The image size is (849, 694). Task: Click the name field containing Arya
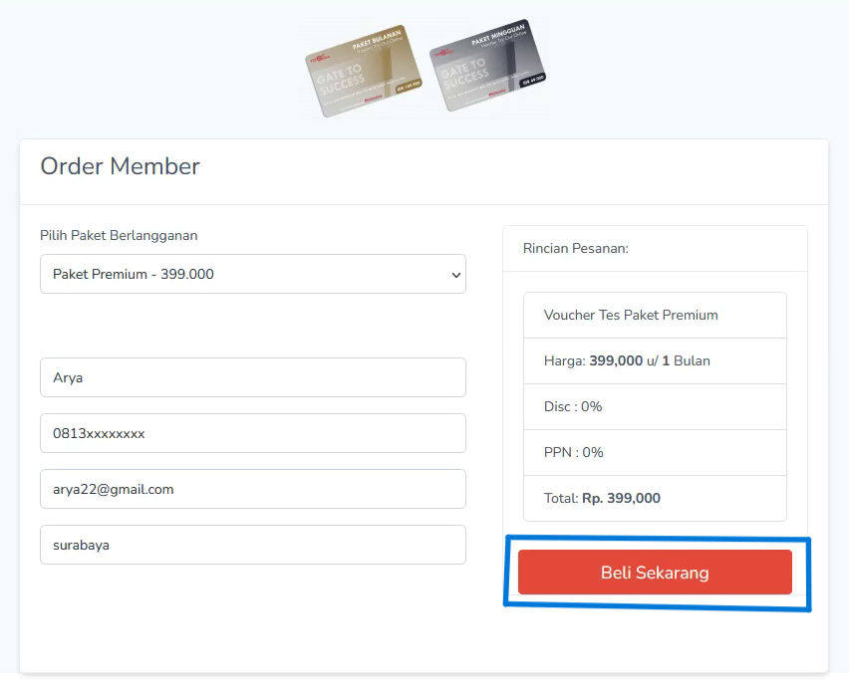252,378
